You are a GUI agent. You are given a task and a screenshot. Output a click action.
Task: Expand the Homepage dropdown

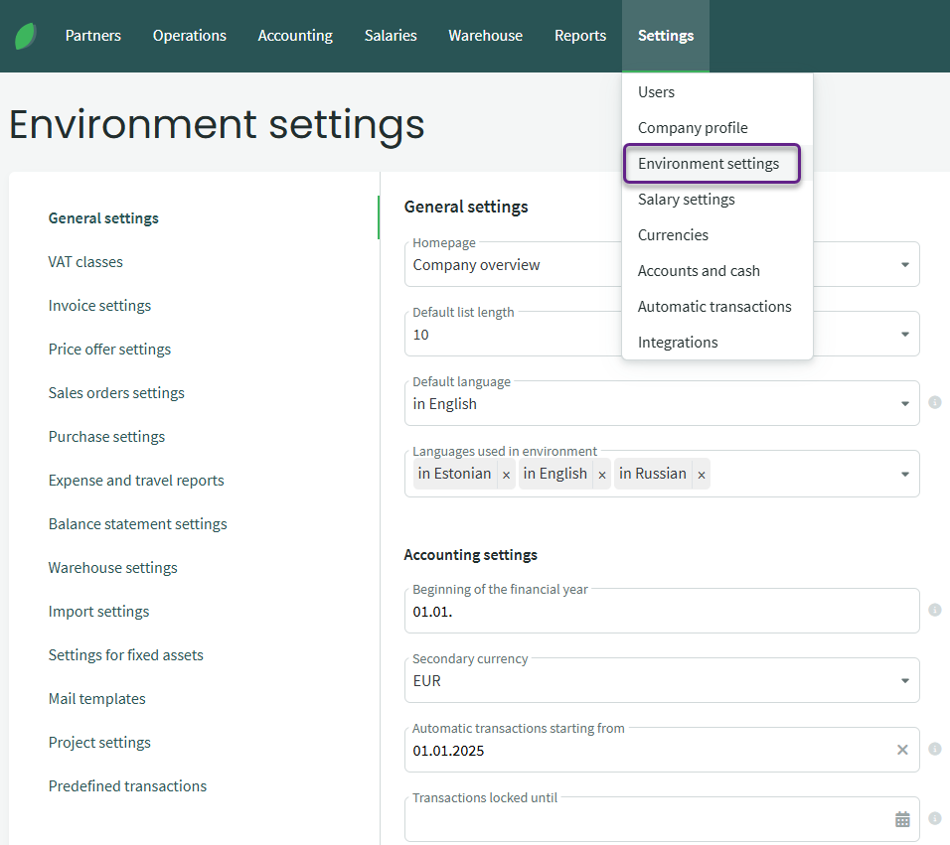(x=904, y=265)
